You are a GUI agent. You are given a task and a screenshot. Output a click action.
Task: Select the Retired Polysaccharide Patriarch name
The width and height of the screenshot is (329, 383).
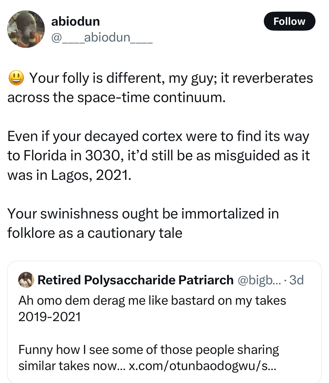(x=135, y=280)
